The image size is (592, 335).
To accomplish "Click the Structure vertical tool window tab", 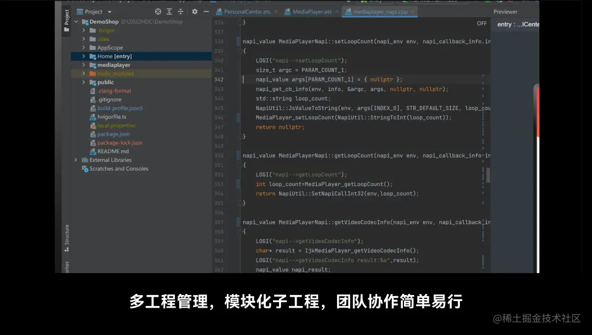I will pos(66,238).
